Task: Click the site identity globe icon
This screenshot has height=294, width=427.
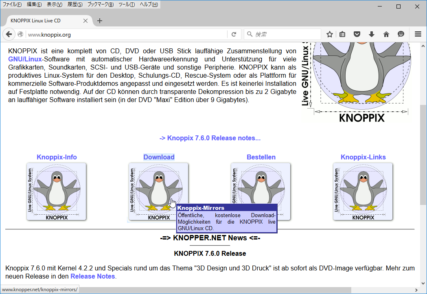Action: tap(20, 34)
